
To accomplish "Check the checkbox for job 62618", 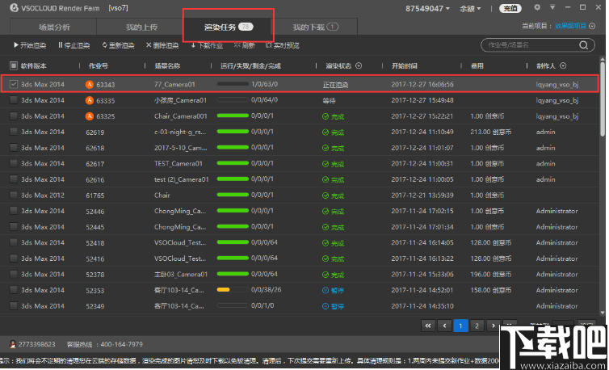I will [x=14, y=148].
